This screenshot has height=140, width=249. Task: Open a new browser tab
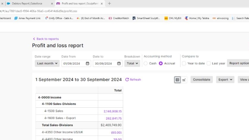point(109,3)
